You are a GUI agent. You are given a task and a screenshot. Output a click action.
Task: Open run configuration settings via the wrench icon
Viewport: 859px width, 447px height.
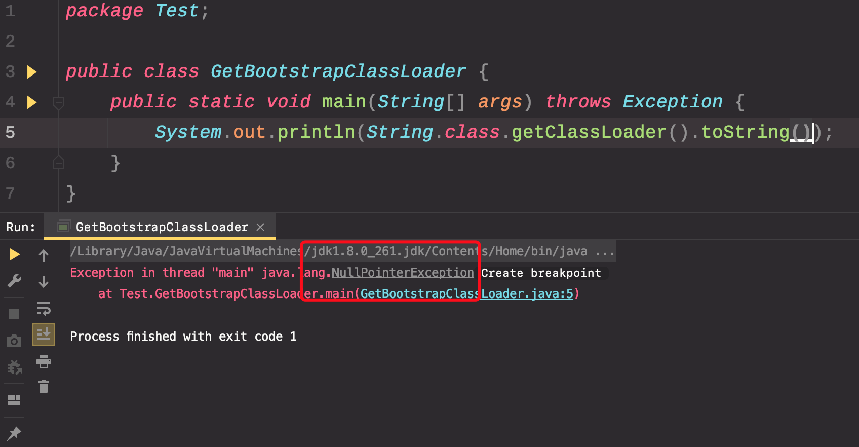[x=15, y=281]
